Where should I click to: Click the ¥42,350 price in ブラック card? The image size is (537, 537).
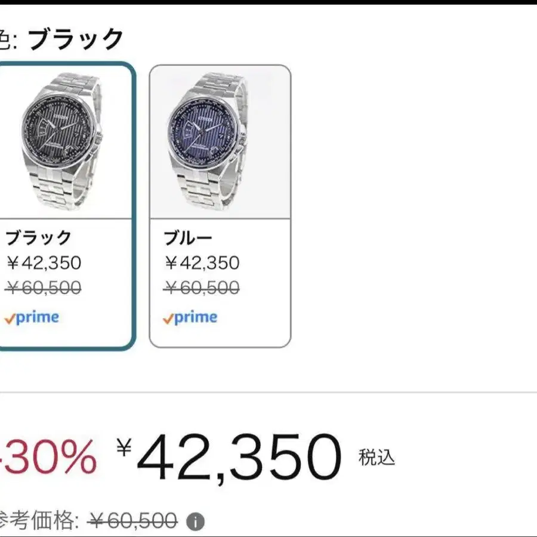pos(43,263)
